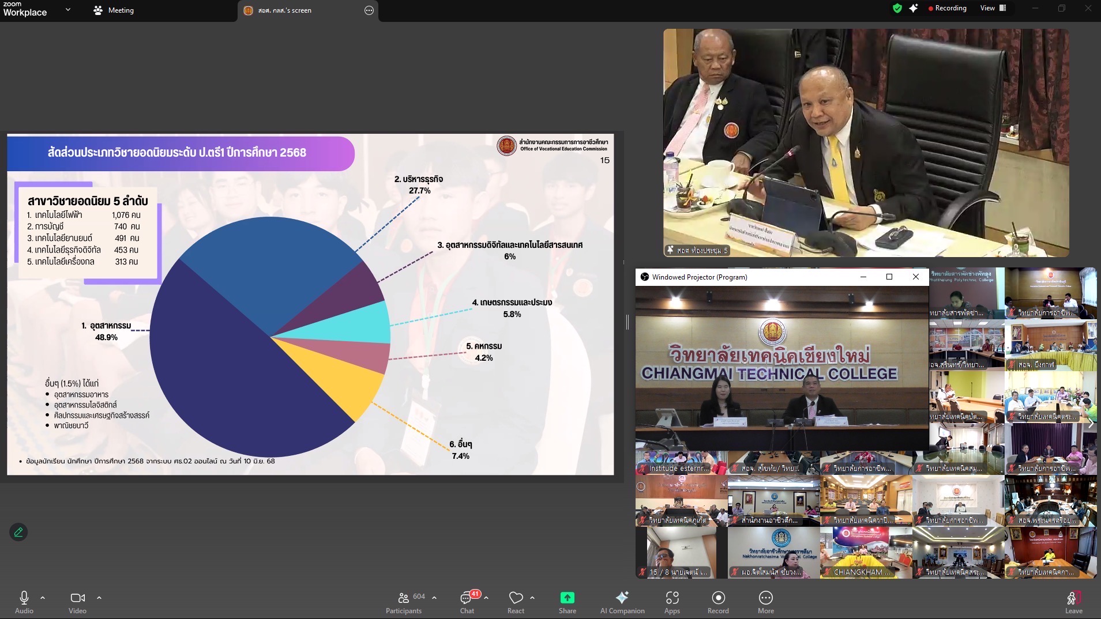Open the Apps panel
This screenshot has height=619, width=1101.
[x=672, y=602]
